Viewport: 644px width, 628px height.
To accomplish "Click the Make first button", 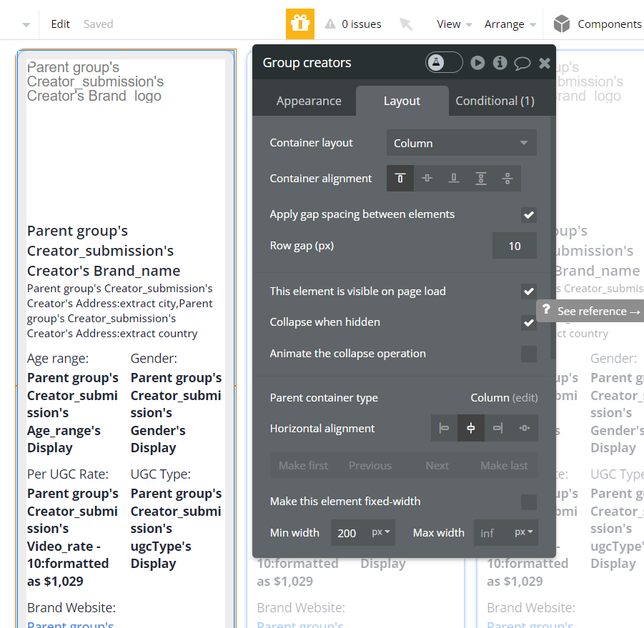I will coord(304,465).
